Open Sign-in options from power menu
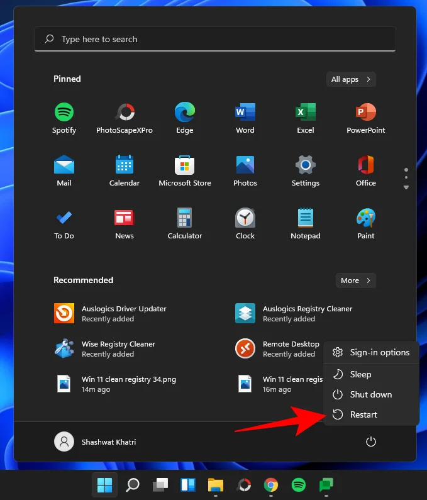Screen dimensions: 427x500 [379, 352]
